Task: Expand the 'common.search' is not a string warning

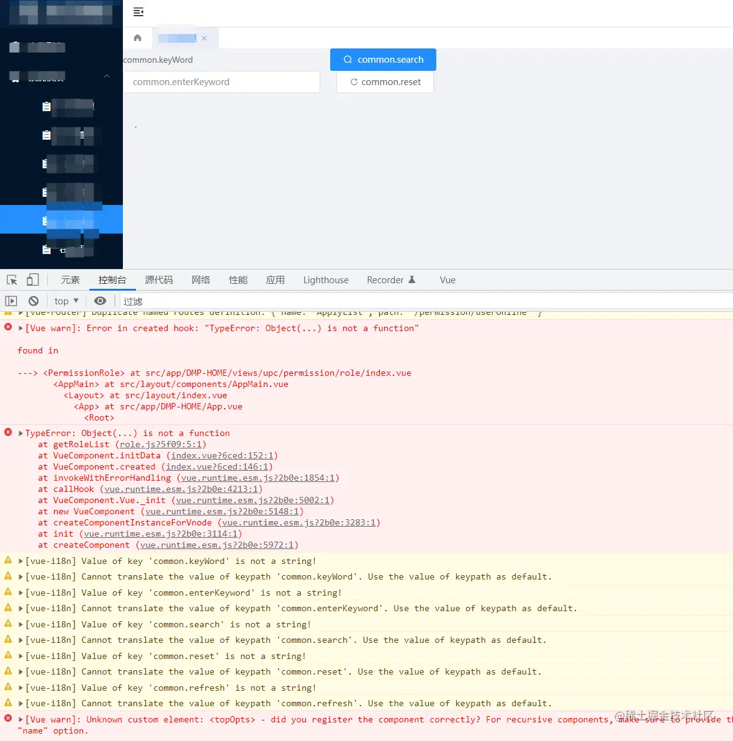Action: tap(20, 624)
